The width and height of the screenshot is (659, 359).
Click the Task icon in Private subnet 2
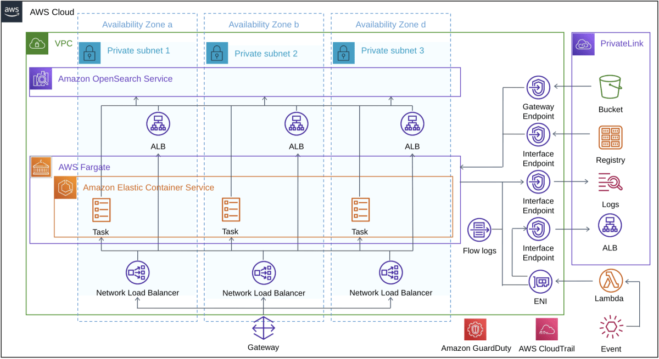[x=231, y=210]
